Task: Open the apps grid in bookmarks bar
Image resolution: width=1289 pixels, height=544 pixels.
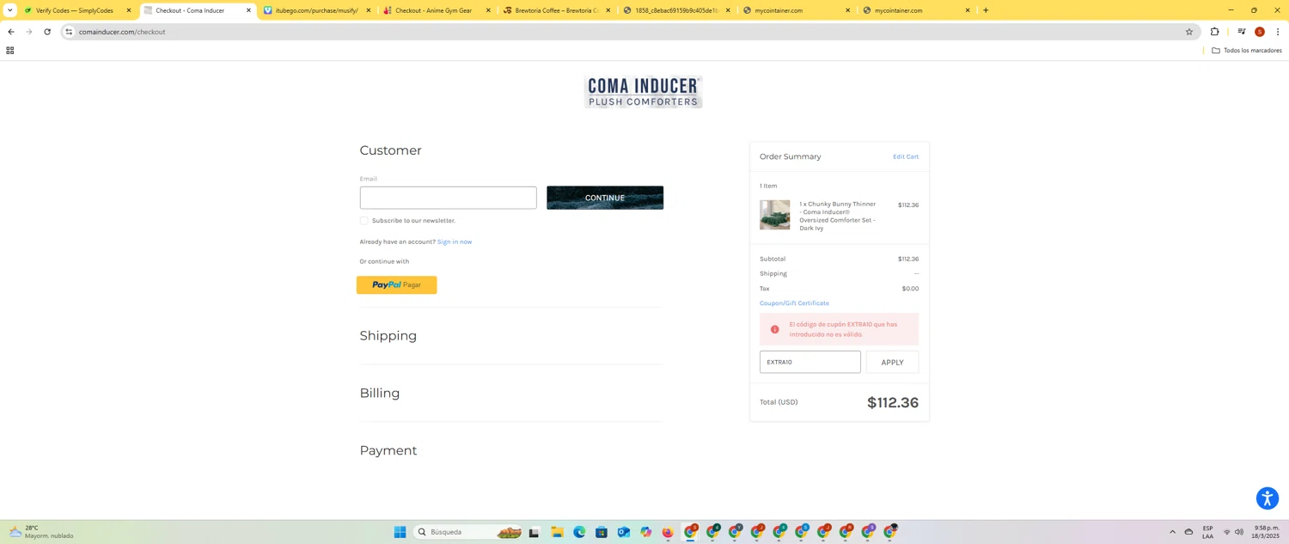Action: (x=10, y=51)
